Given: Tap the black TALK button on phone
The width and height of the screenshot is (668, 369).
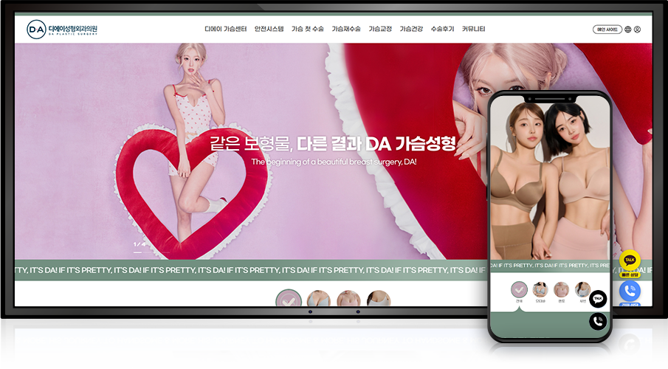Looking at the screenshot, I should 598,299.
